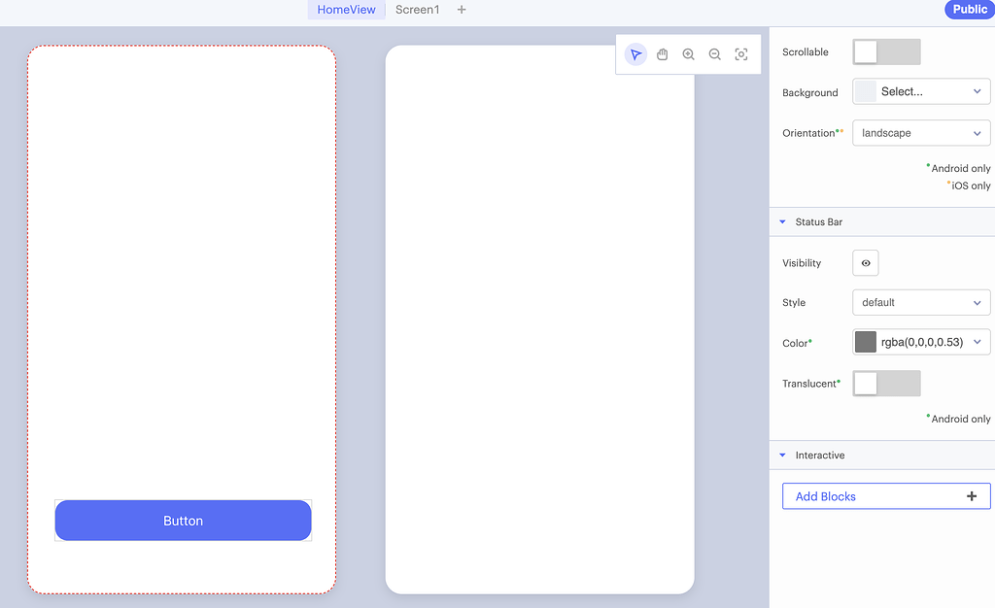The width and height of the screenshot is (995, 608).
Task: Select the cursor selection tool
Action: [635, 53]
